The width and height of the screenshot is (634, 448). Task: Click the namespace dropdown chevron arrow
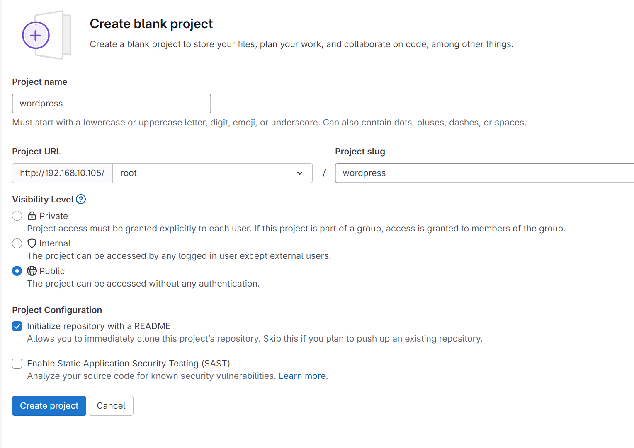[x=300, y=173]
